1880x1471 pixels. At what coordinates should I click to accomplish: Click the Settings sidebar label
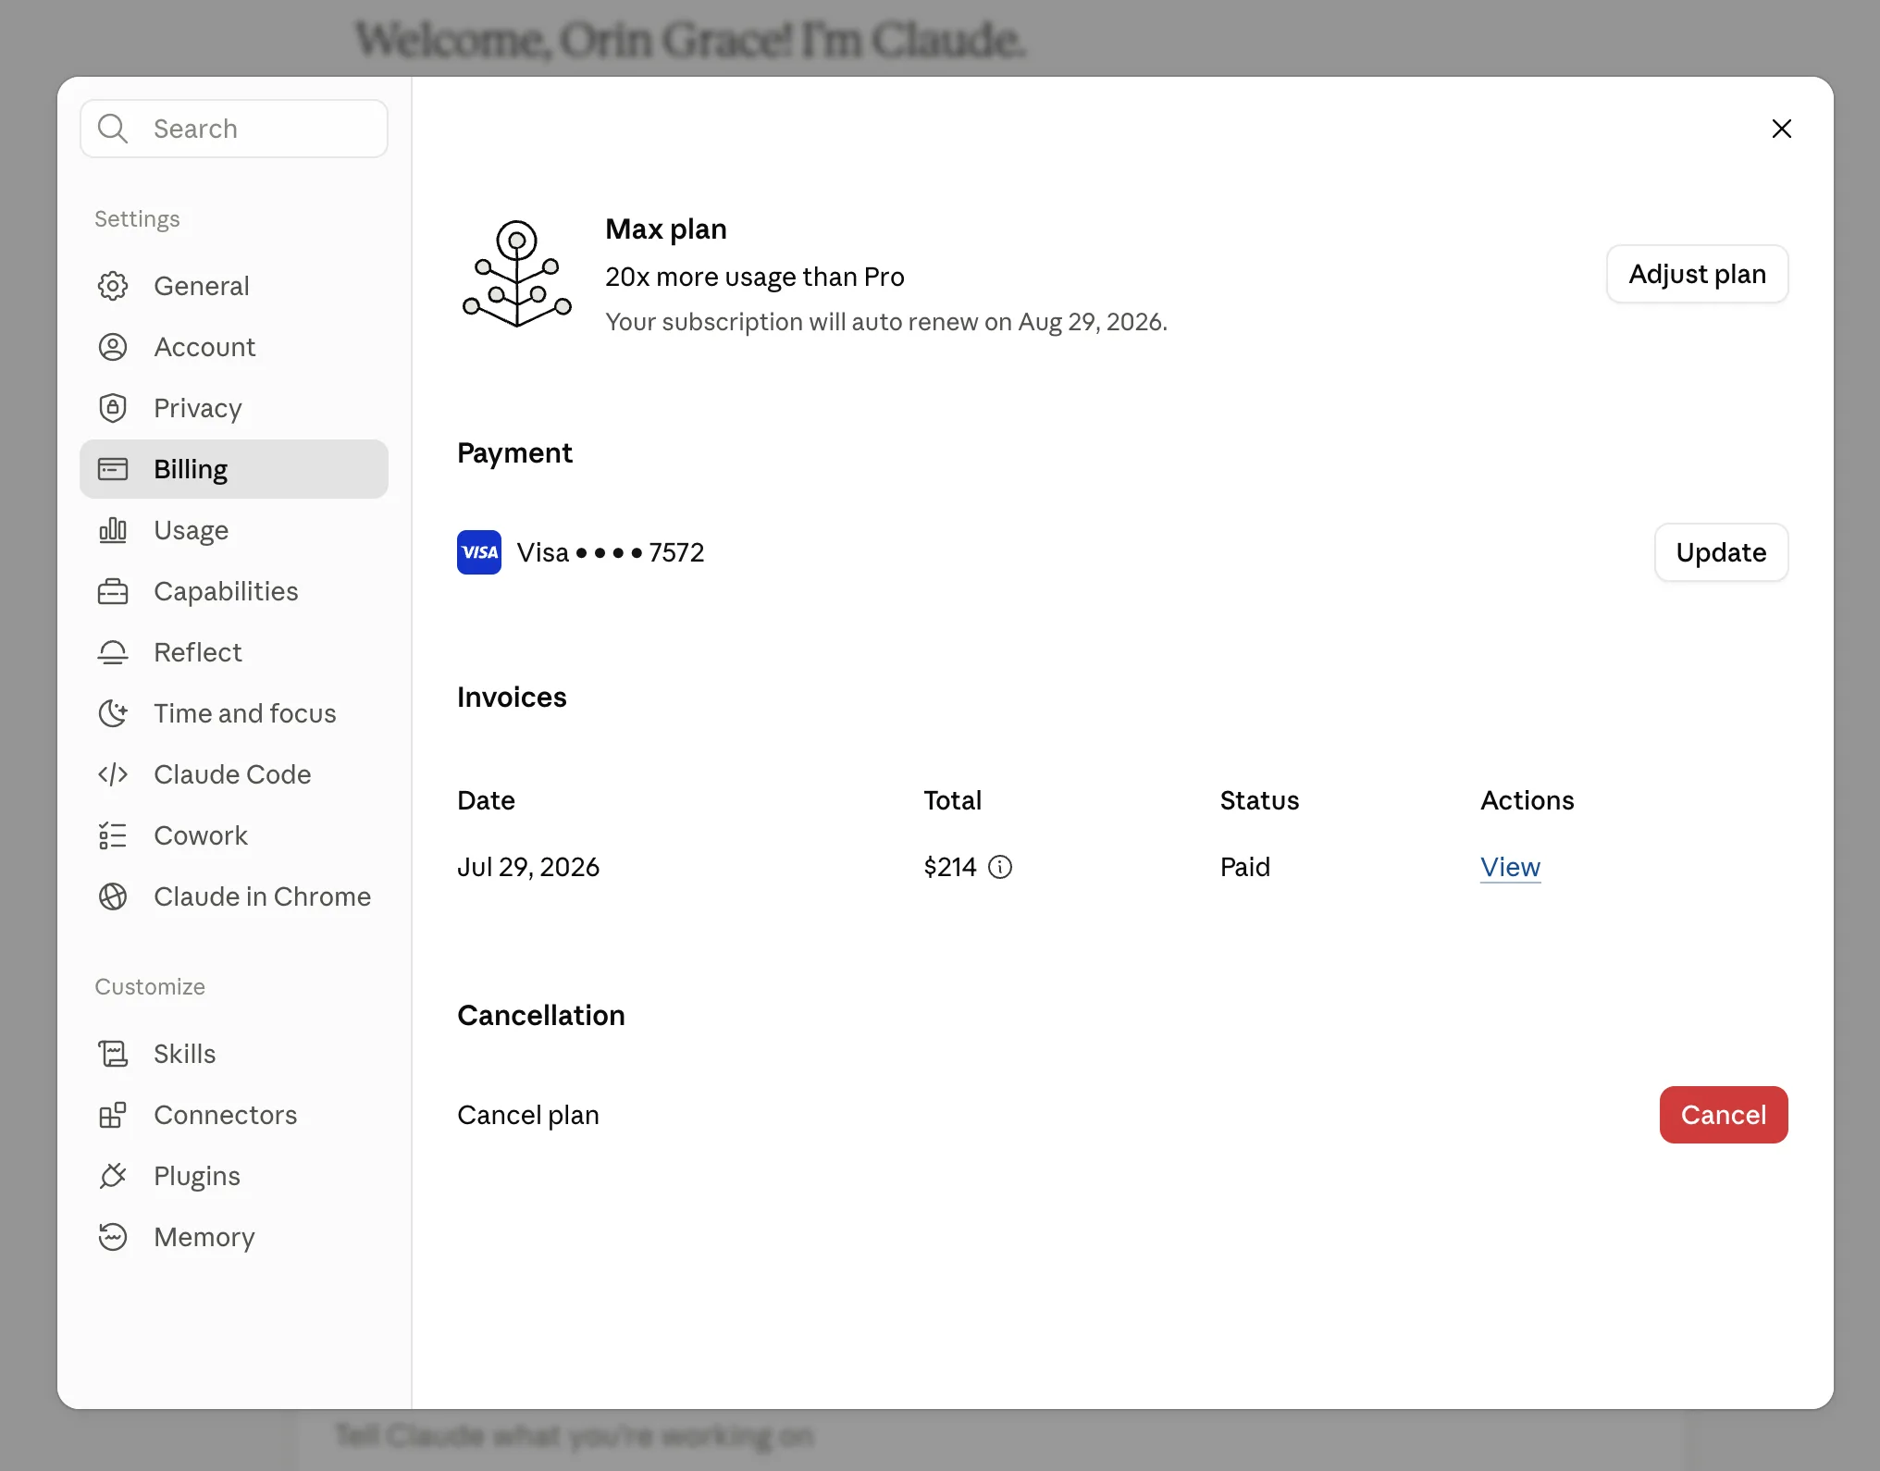137,219
